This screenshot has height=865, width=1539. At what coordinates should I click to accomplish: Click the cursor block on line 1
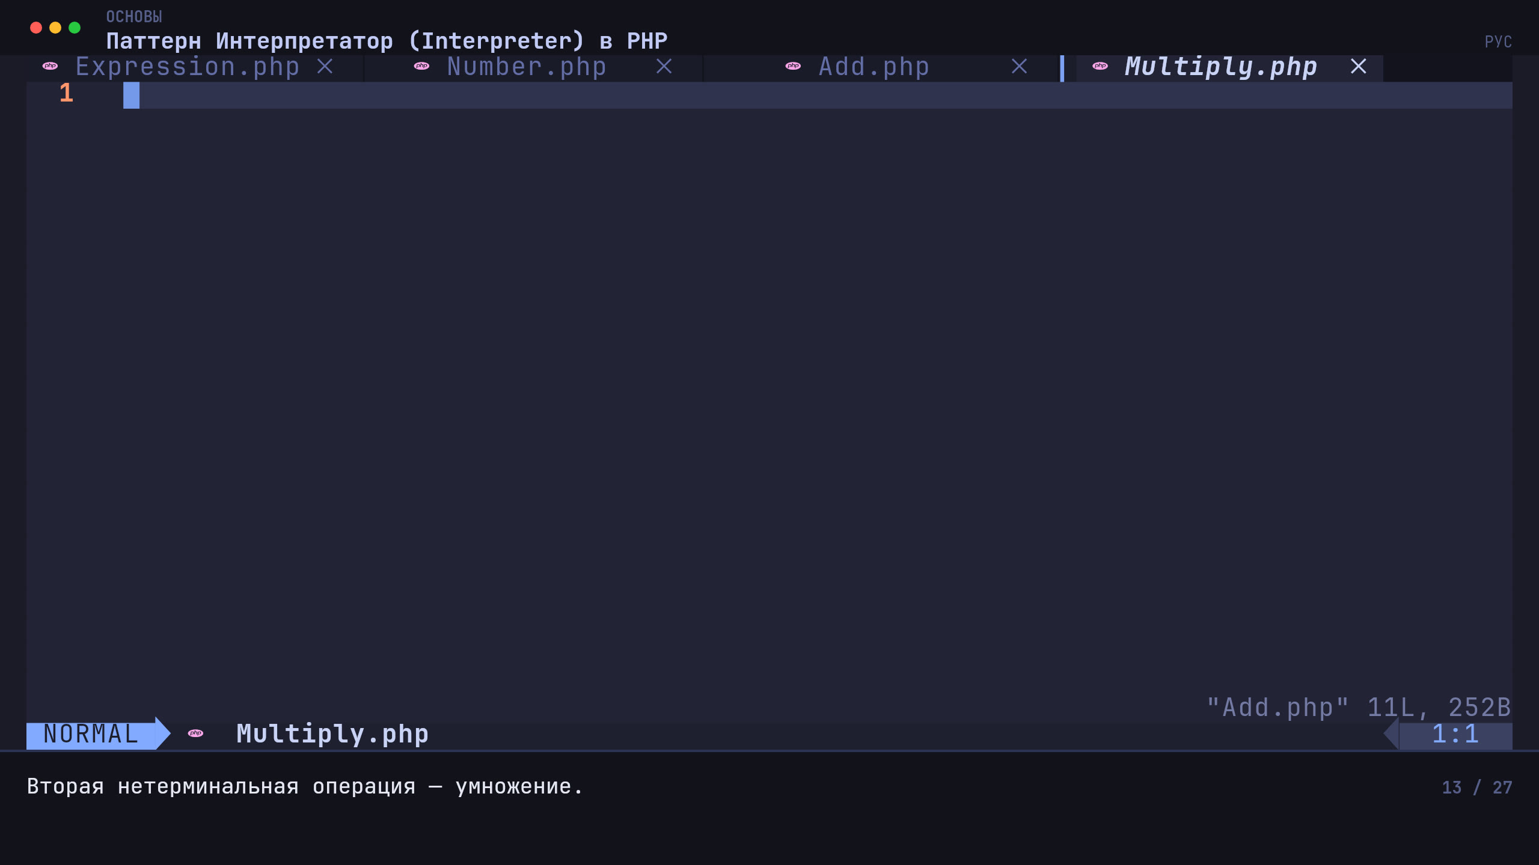tap(131, 95)
